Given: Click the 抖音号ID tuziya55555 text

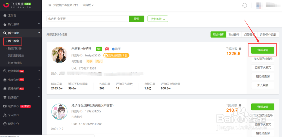Looking at the screenshot, I should click(x=86, y=56).
